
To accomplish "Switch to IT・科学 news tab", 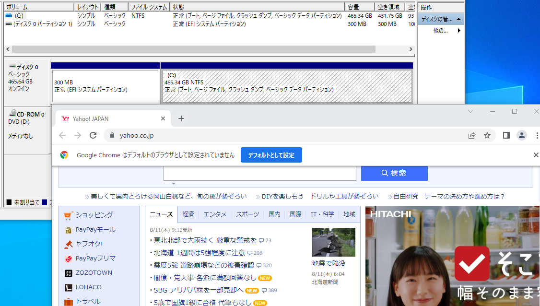I will point(322,214).
